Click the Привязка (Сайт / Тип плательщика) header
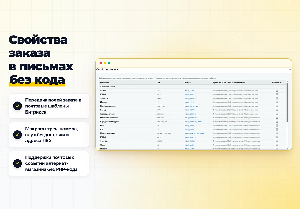This screenshot has width=300, height=209. coord(228,82)
